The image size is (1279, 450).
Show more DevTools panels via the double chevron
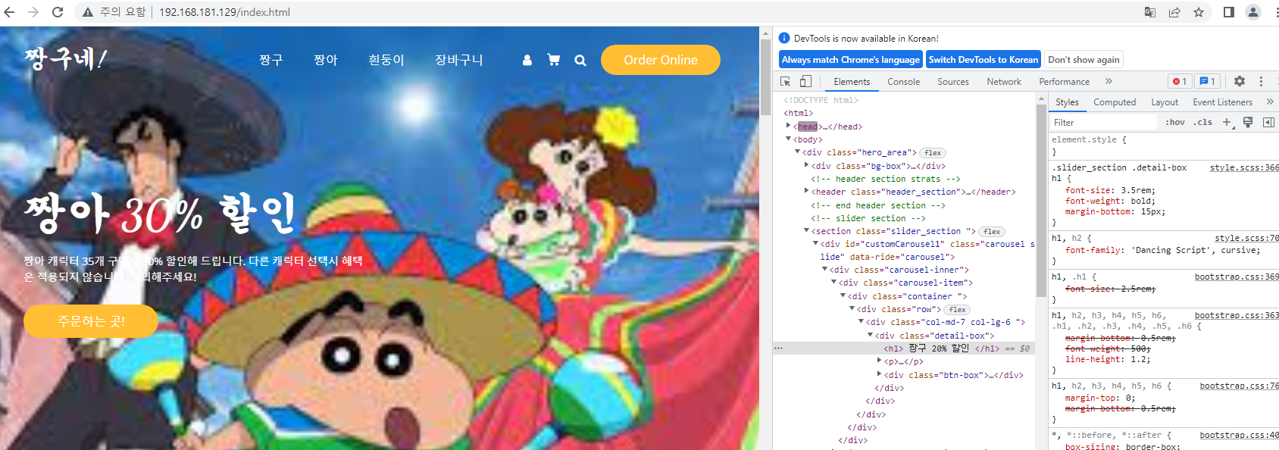click(1109, 81)
